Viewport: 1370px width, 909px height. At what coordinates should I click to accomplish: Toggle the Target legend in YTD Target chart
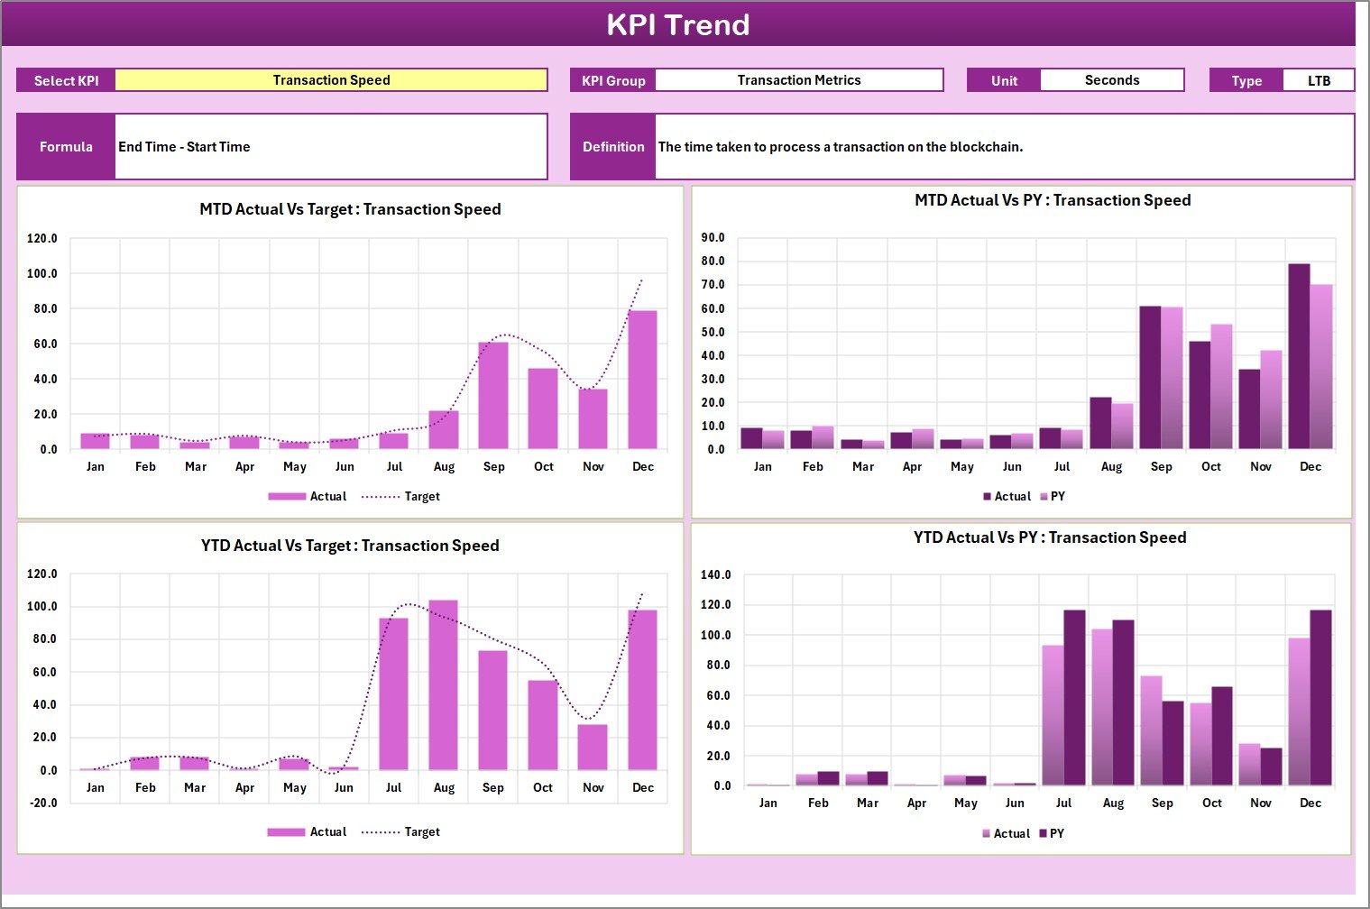coord(422,831)
